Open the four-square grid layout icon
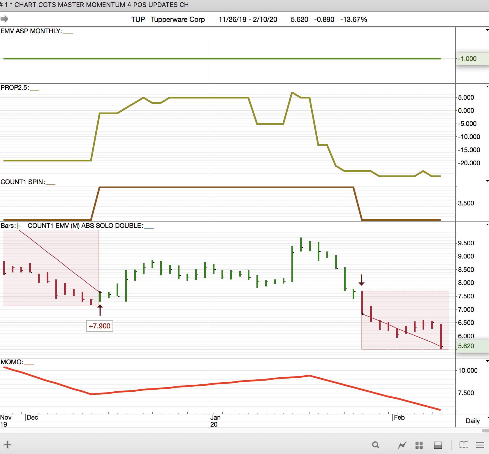Screen dimensions: 489x454 pos(419,445)
